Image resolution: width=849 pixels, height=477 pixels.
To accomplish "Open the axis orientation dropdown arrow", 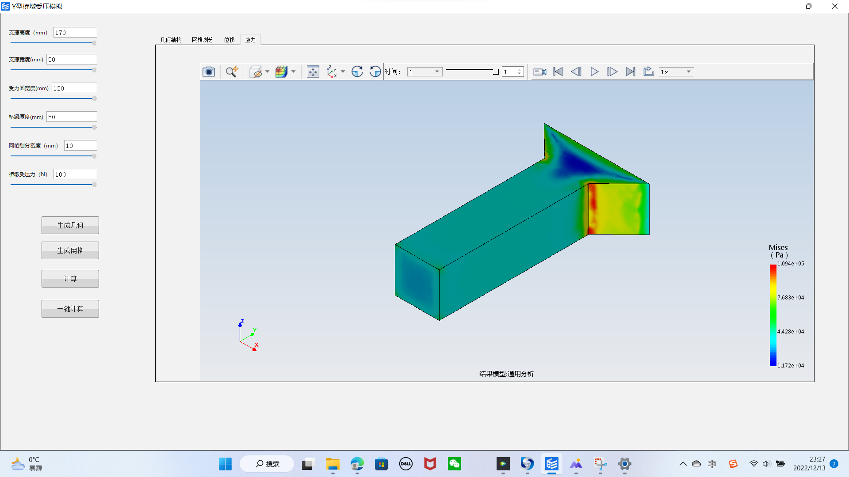I will pos(343,72).
